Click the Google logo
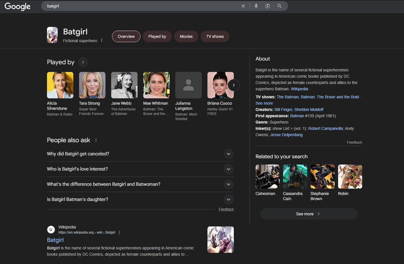Viewport: 404px width, 264px height. (x=17, y=6)
